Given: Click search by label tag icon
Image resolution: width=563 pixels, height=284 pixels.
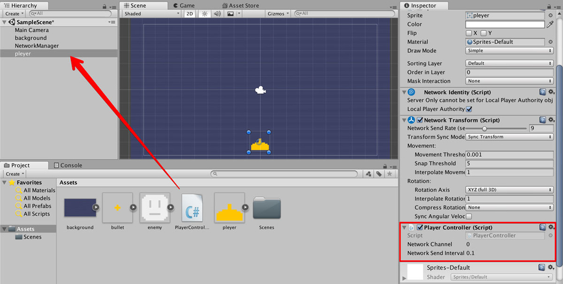Looking at the screenshot, I should point(379,174).
